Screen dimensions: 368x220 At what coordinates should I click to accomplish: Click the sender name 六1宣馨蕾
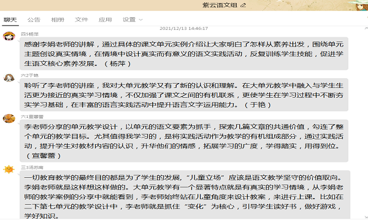click(32, 117)
